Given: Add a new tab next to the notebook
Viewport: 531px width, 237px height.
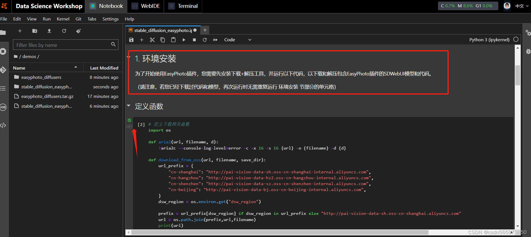Looking at the screenshot, I should click(x=205, y=30).
